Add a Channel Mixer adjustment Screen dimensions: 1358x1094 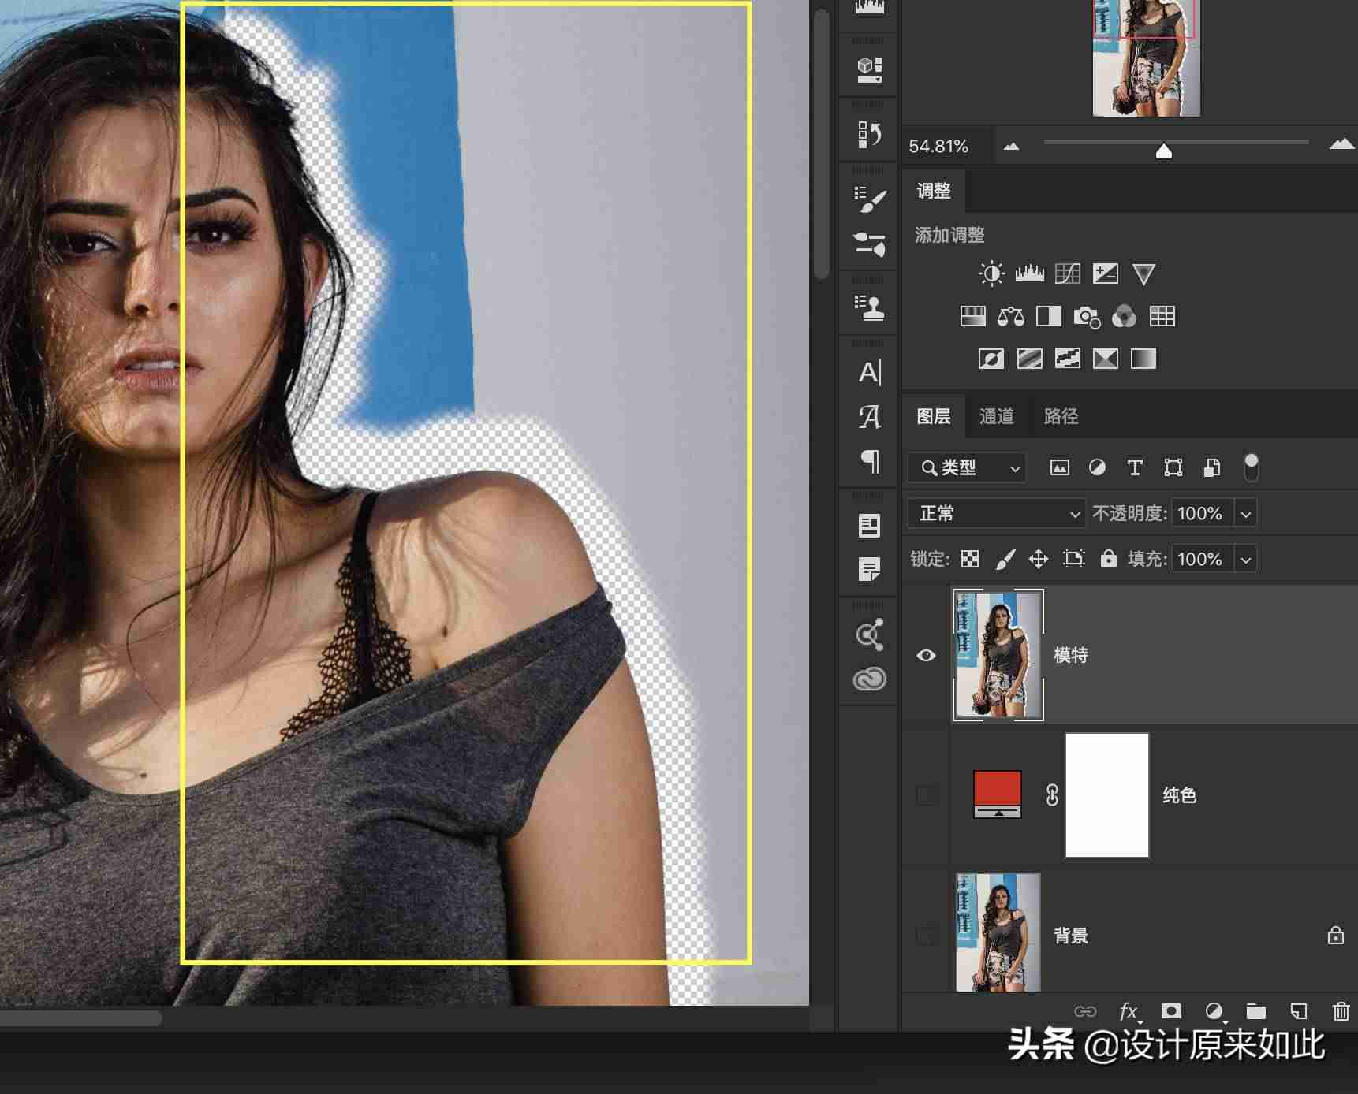(x=1124, y=317)
